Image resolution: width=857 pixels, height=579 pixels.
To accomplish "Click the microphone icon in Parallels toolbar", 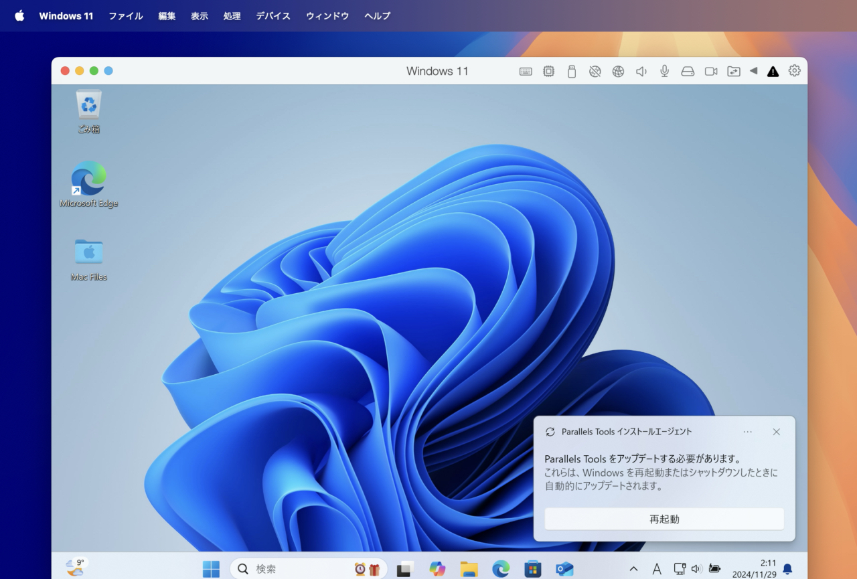I will pyautogui.click(x=664, y=71).
